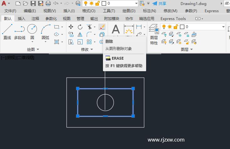The image size is (230, 149).
Task: Open the 修改(M) menu
Action: (171, 11)
